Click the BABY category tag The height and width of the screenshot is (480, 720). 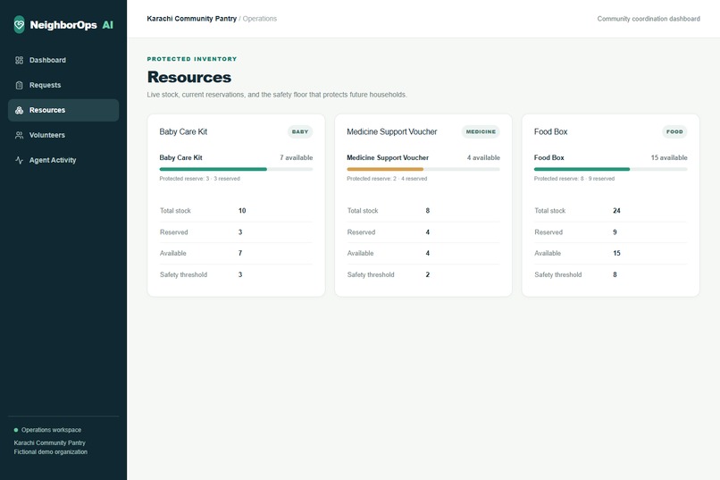[x=300, y=131]
